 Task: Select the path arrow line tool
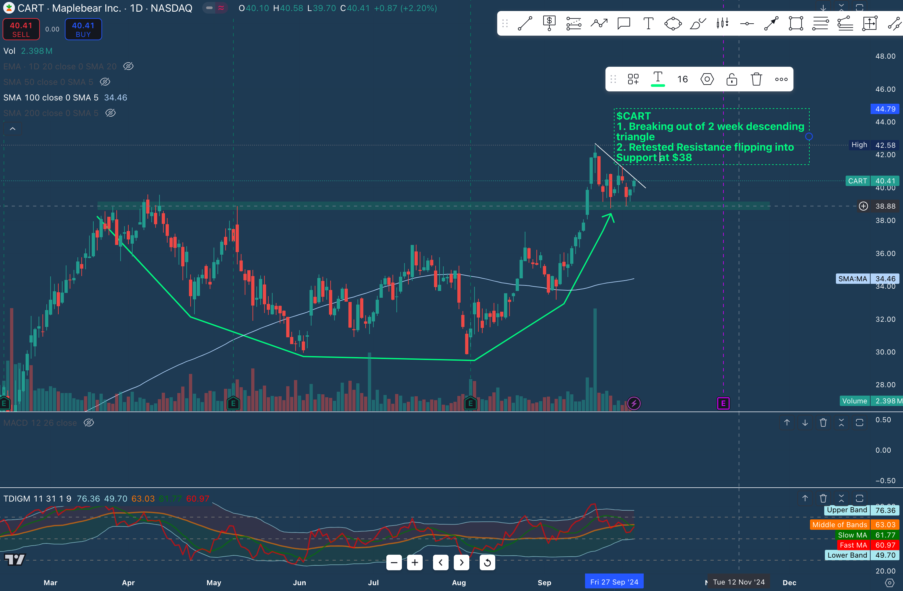(599, 24)
